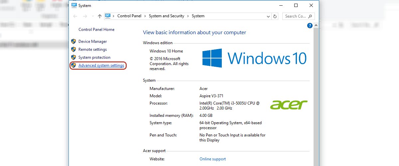The width and height of the screenshot is (399, 166).
Task: Click the magnifier search icon
Action: tap(310, 16)
